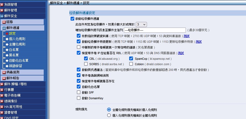Expand the 郵件報告 plus icon
Viewport: 246px width, 119px height.
coord(4,78)
